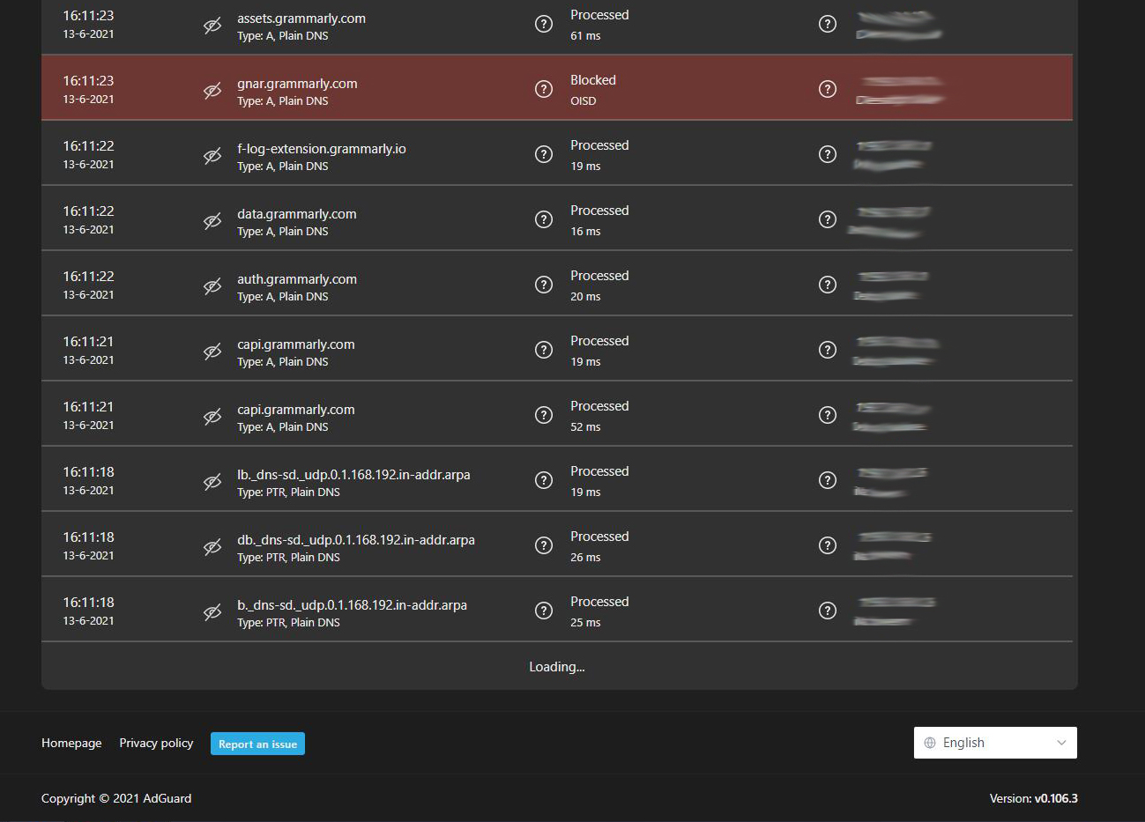The width and height of the screenshot is (1145, 822).
Task: Toggle crossed-eye icon on capi.grammarly.com row
Action: [212, 350]
